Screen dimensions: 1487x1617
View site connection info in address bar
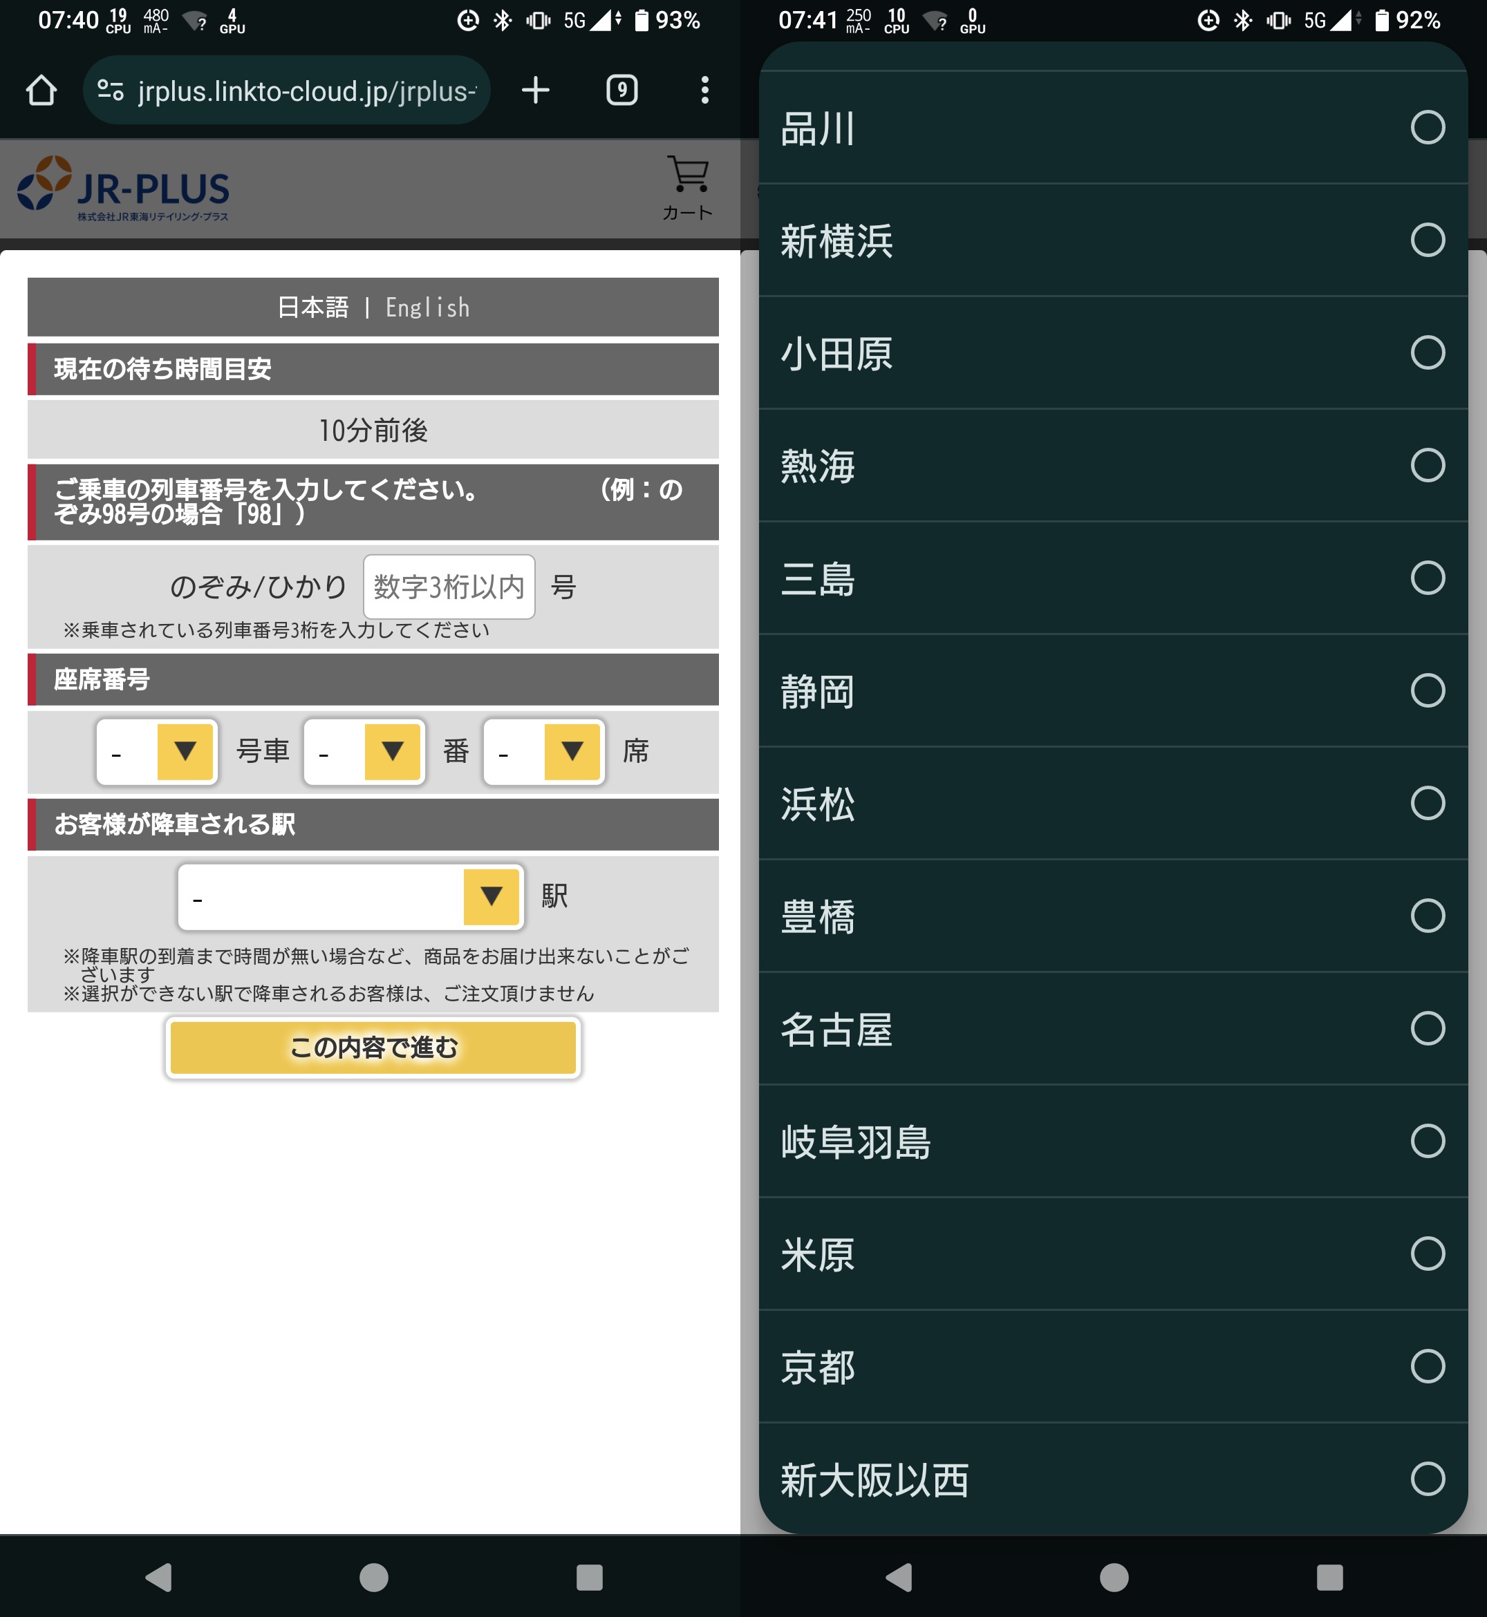point(111,89)
